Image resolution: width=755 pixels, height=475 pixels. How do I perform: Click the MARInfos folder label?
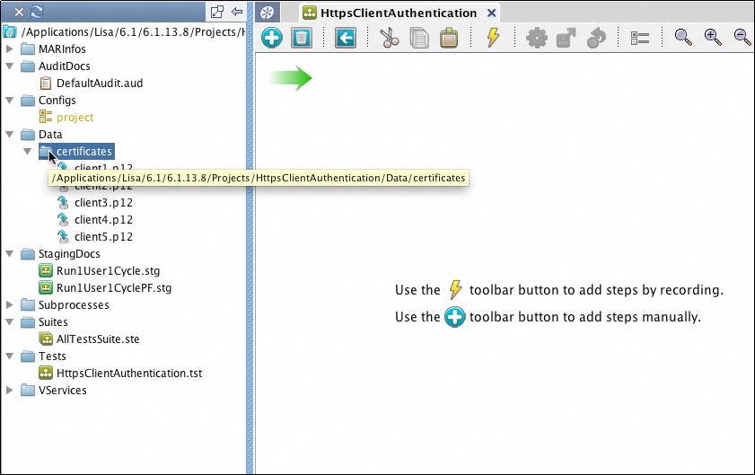tap(62, 48)
